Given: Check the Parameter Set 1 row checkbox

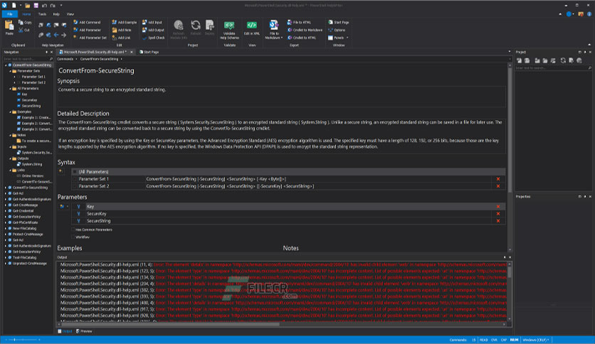Looking at the screenshot, I should coord(74,179).
